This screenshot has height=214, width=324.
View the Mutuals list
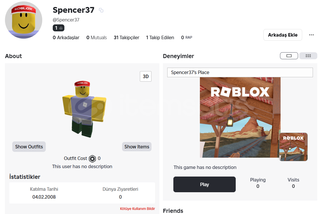(x=96, y=37)
